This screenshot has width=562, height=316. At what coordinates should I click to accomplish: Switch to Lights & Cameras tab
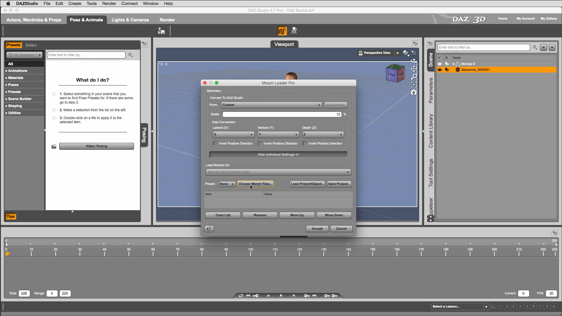coord(130,20)
